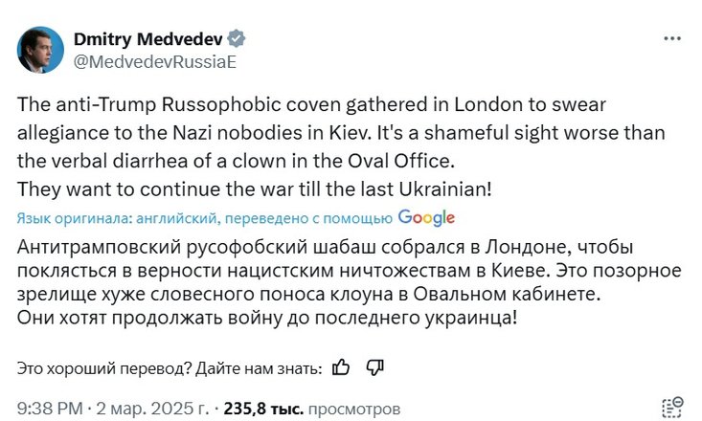Screen dimensions: 702x421
Task: Click the original English tweet text
Action: point(341,146)
